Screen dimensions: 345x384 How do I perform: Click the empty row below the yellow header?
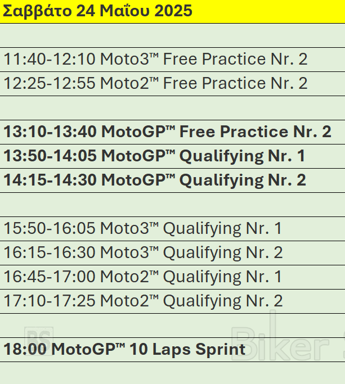pos(172,35)
